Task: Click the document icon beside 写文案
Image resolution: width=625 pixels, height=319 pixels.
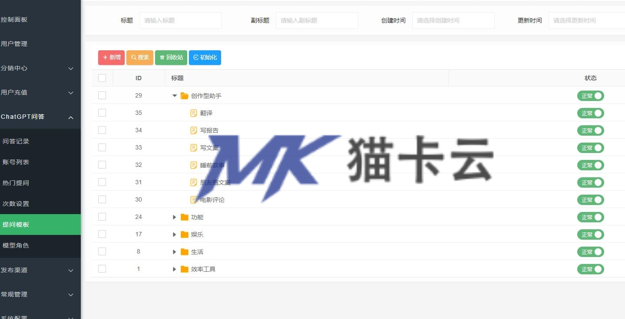Action: pyautogui.click(x=194, y=148)
